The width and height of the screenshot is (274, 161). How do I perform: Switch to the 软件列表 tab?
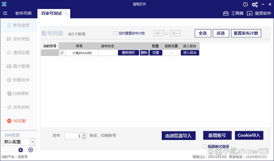[x=23, y=13]
